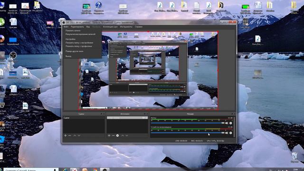Move the source up in the Sources panel
304x171 pixels.
123,135
